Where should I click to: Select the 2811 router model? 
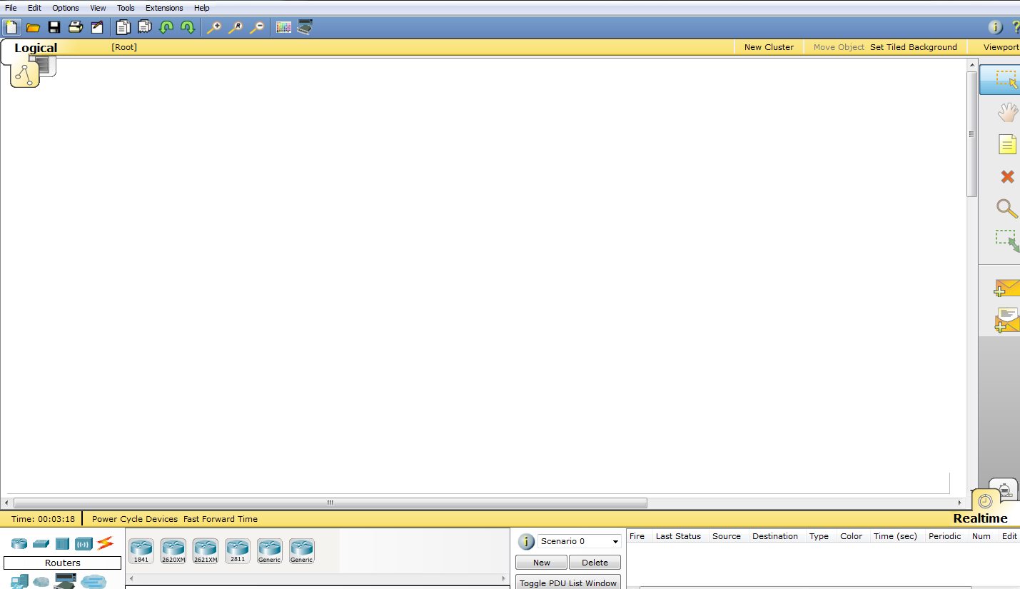coord(237,550)
